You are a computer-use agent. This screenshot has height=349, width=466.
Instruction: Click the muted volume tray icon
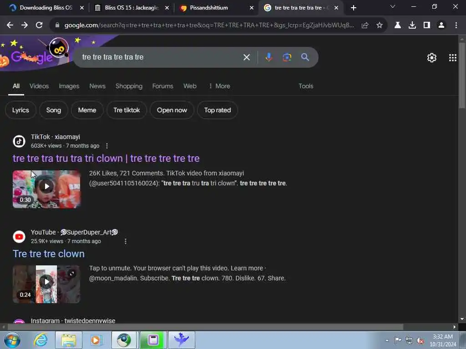(x=420, y=340)
